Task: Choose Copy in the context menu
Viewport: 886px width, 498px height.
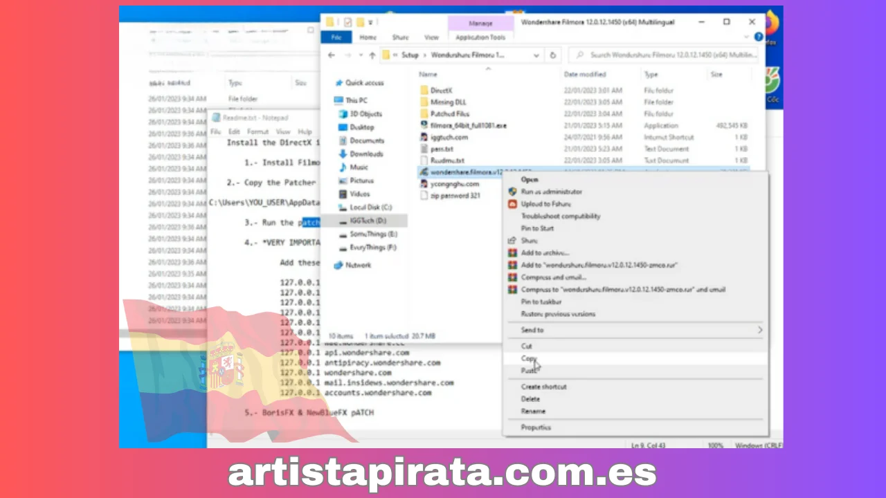Action: [529, 358]
